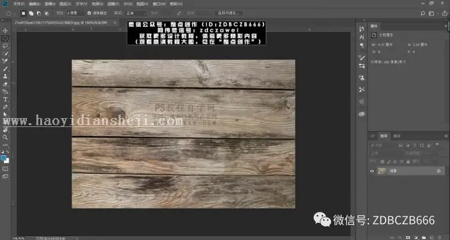The height and width of the screenshot is (240, 450).
Task: Select the Brush tool
Action: tap(5, 68)
